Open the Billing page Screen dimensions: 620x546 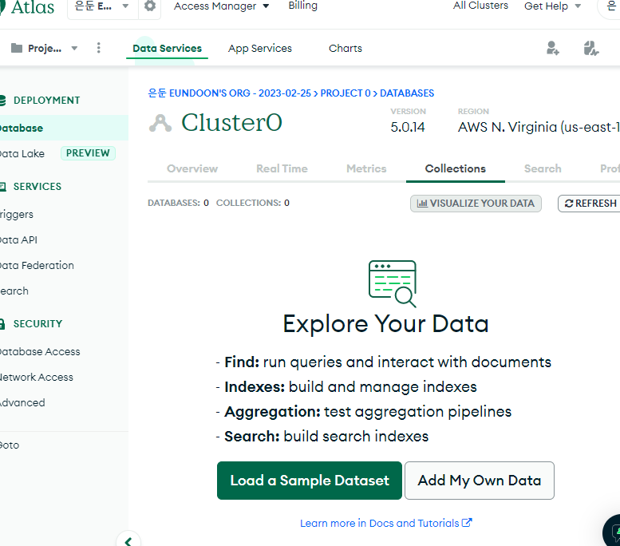tap(303, 6)
